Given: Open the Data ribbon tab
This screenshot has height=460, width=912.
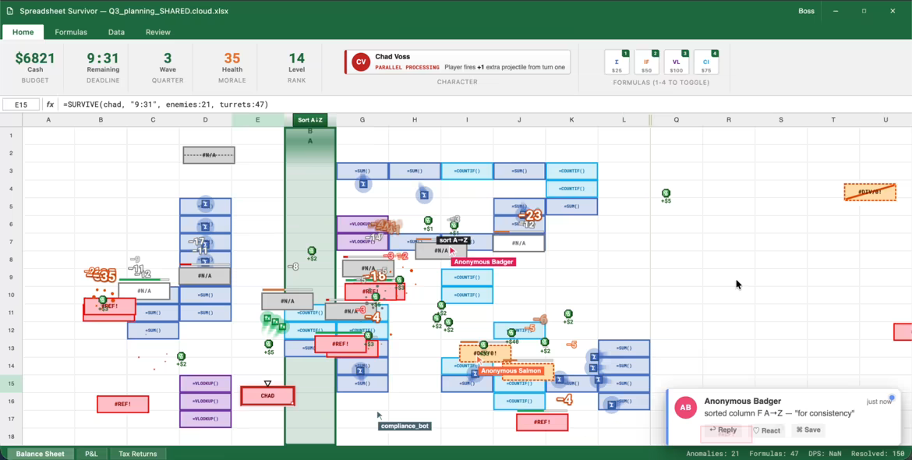Looking at the screenshot, I should [116, 32].
